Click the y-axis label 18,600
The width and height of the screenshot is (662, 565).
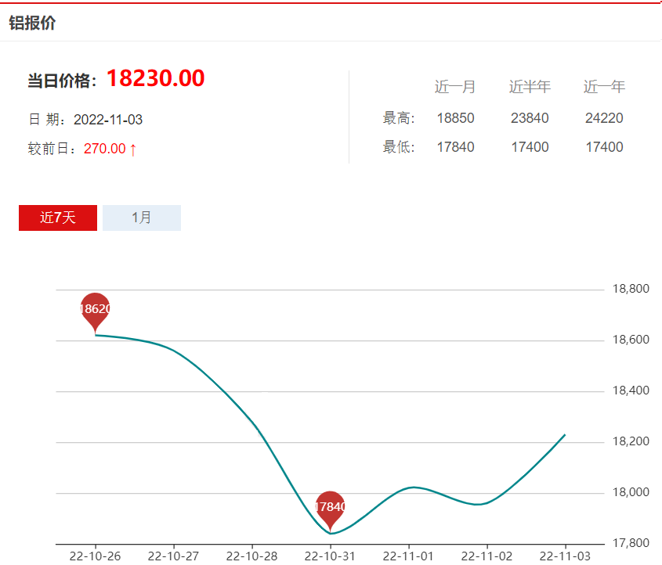[x=631, y=340]
